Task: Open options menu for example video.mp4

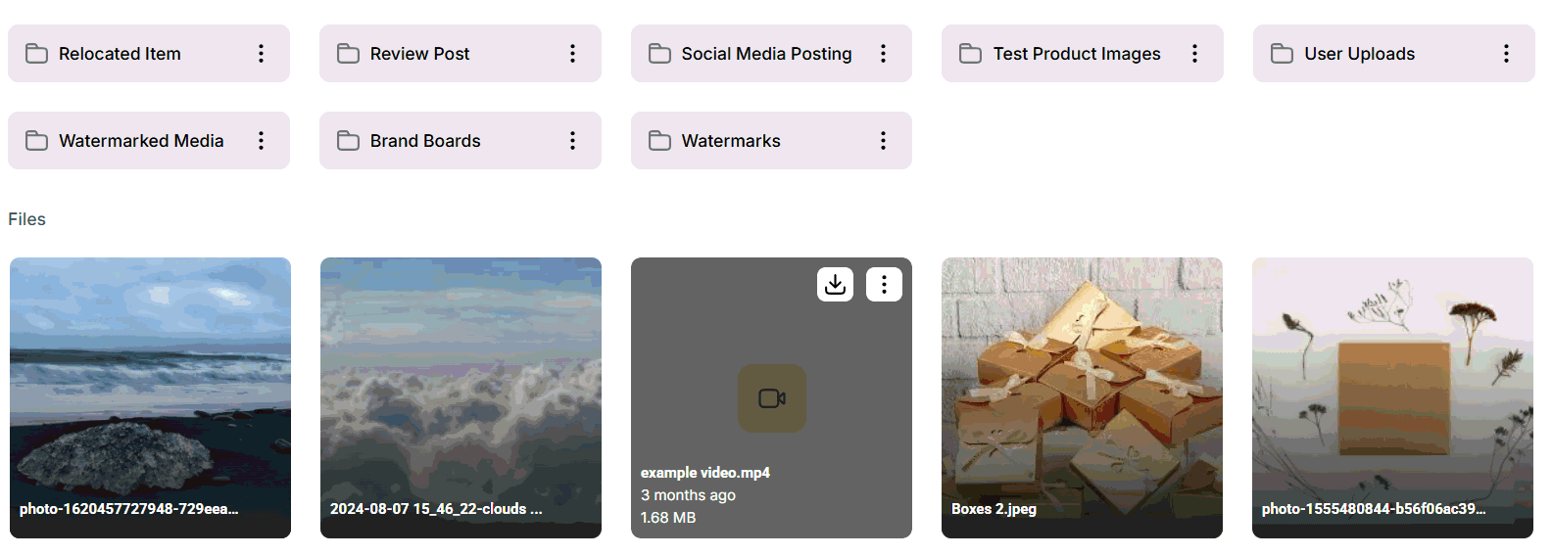Action: point(884,284)
